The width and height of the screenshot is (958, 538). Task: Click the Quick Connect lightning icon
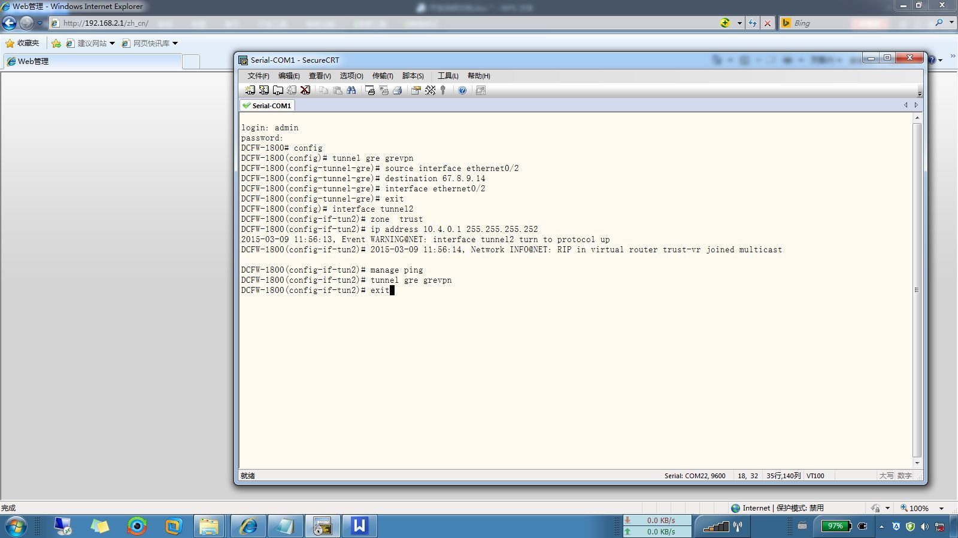[x=264, y=90]
